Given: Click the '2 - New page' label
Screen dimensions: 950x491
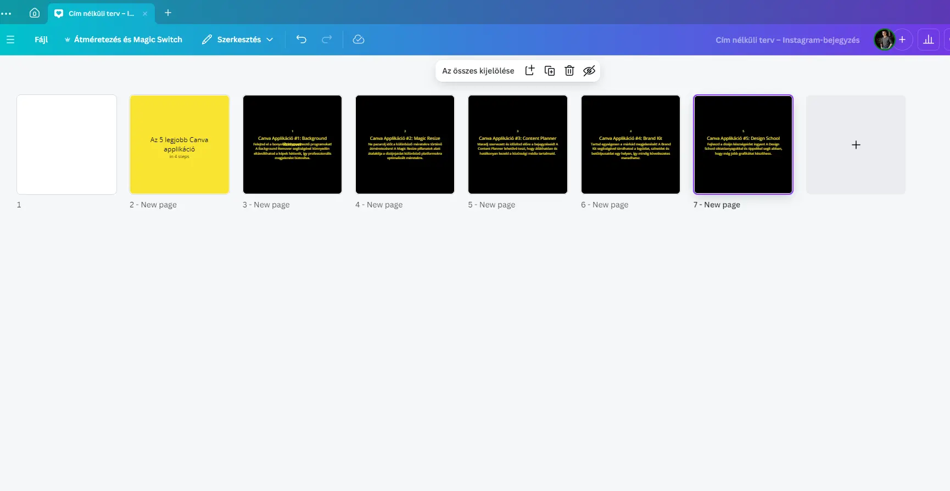Looking at the screenshot, I should 153,205.
